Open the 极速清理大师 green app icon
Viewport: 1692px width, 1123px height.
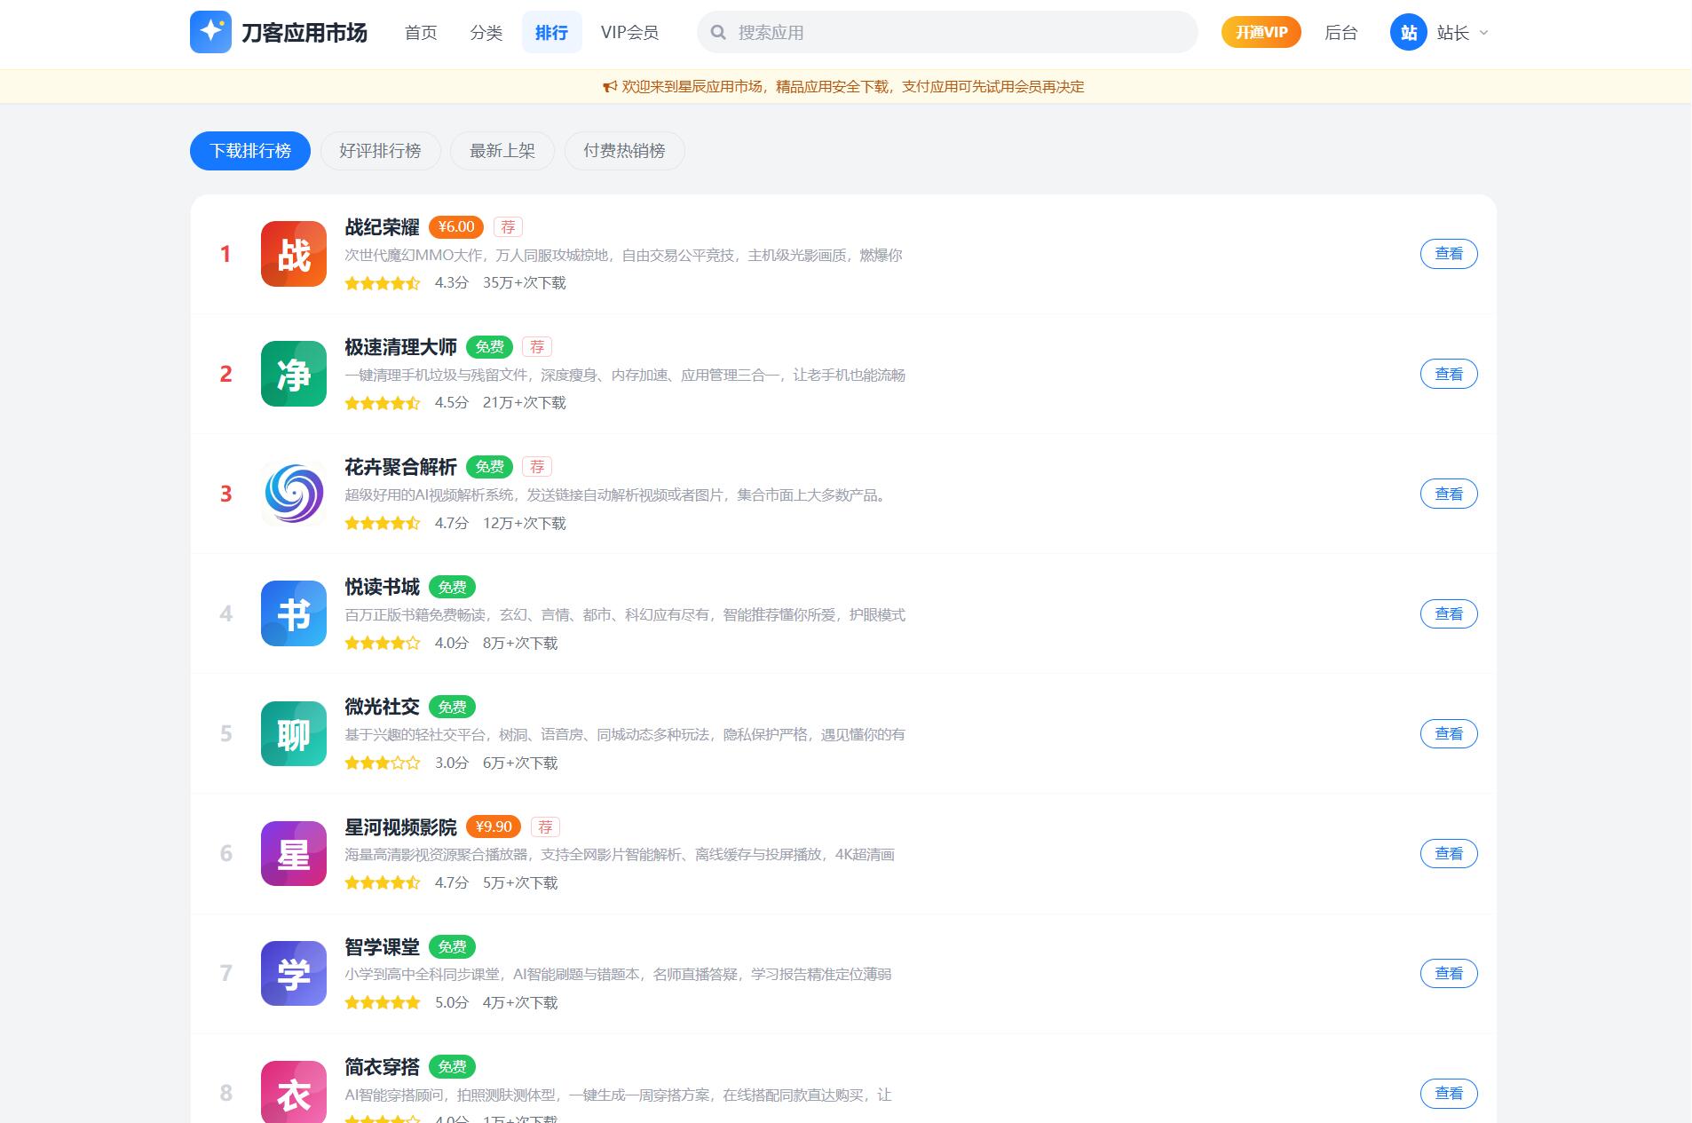coord(294,374)
